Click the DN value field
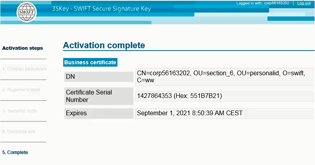The image size is (315, 165). click(x=224, y=77)
